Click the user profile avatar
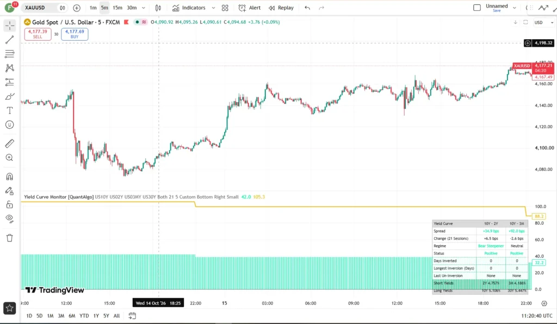557x324 pixels. [x=10, y=8]
